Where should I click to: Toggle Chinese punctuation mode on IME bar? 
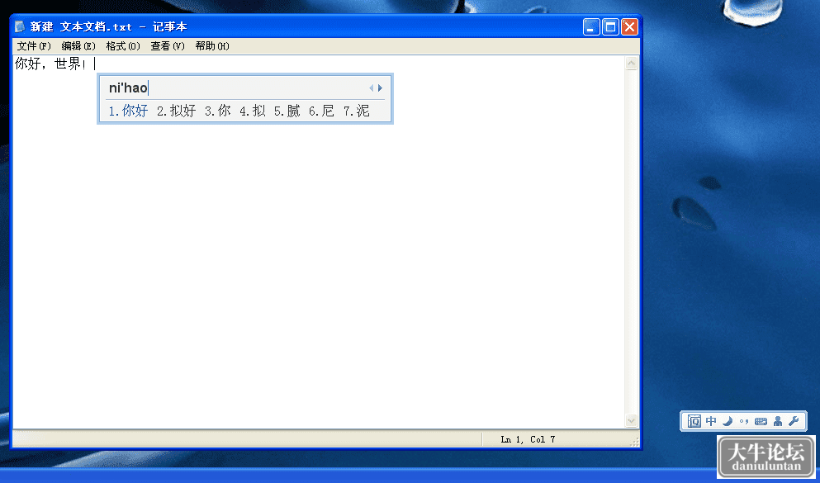pyautogui.click(x=744, y=421)
